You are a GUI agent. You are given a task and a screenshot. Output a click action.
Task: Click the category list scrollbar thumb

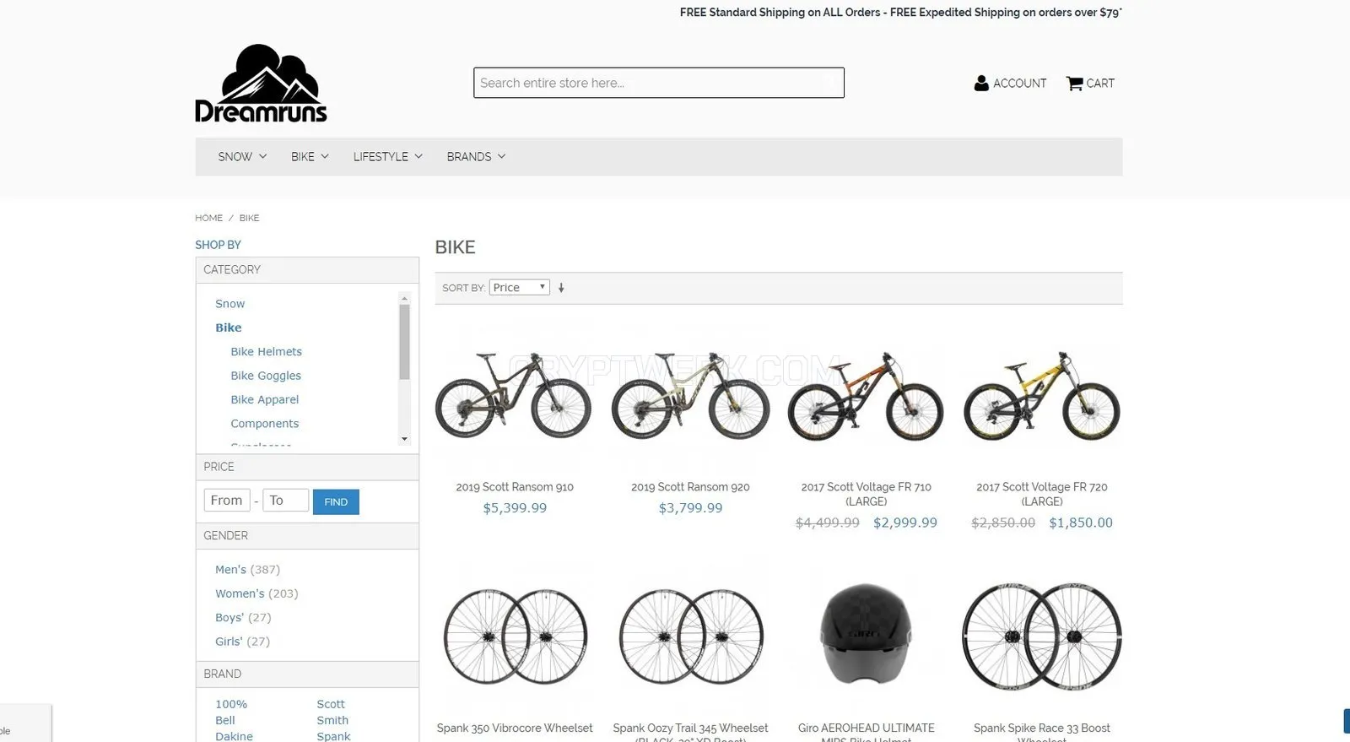[x=404, y=342]
